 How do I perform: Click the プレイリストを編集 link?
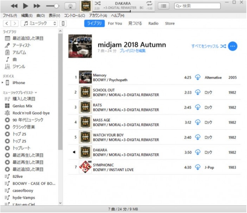click(x=132, y=51)
